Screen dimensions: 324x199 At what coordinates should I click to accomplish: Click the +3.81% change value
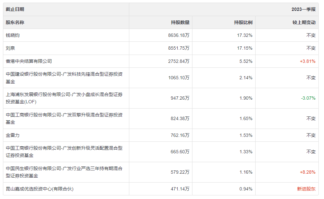click(x=308, y=61)
